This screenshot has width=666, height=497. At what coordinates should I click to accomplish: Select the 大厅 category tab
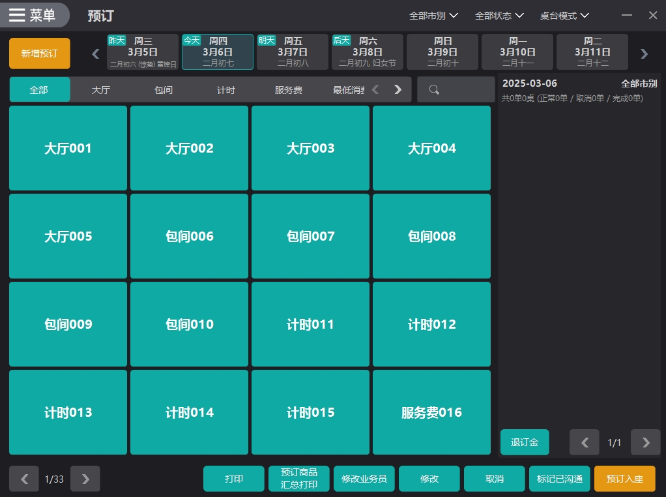click(101, 90)
